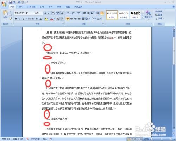Image resolution: width=176 pixels, height=141 pixels.
Task: Open the font name dropdown (宋体)
Action: [x=33, y=13]
